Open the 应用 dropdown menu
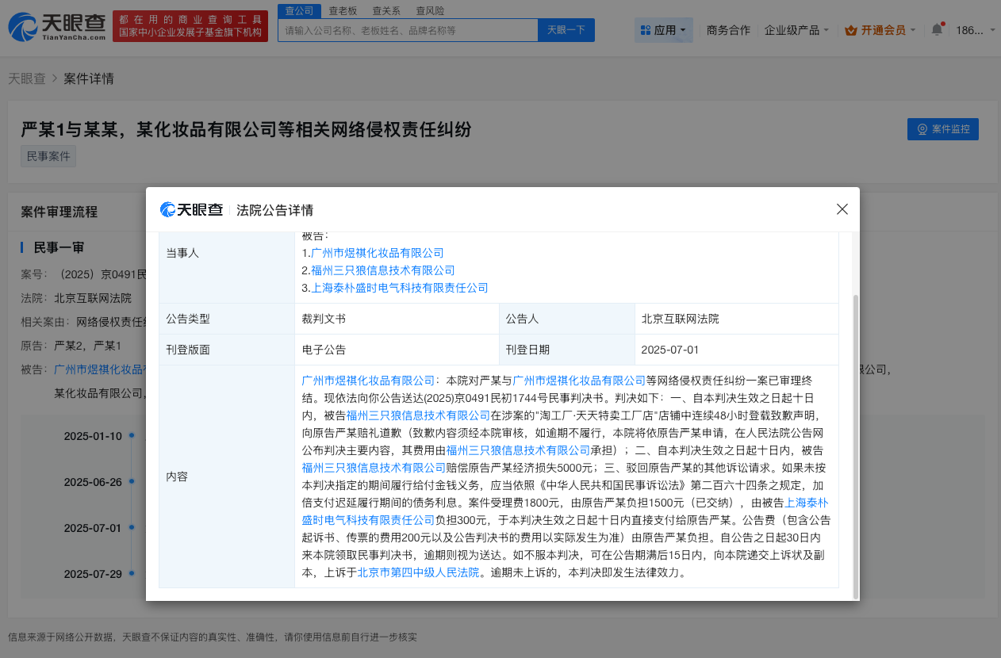Viewport: 1001px width, 658px height. (x=664, y=30)
